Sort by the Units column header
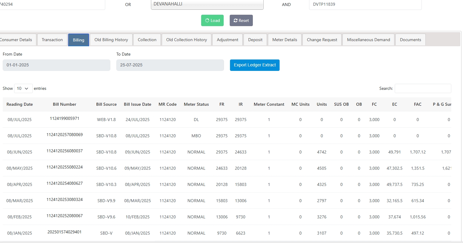Image resolution: width=463 pixels, height=243 pixels. click(322, 104)
